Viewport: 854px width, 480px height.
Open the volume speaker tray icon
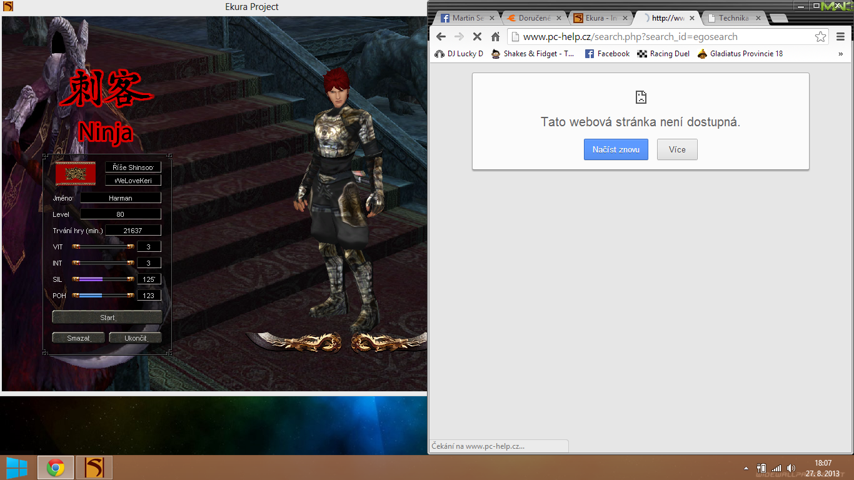click(x=791, y=467)
